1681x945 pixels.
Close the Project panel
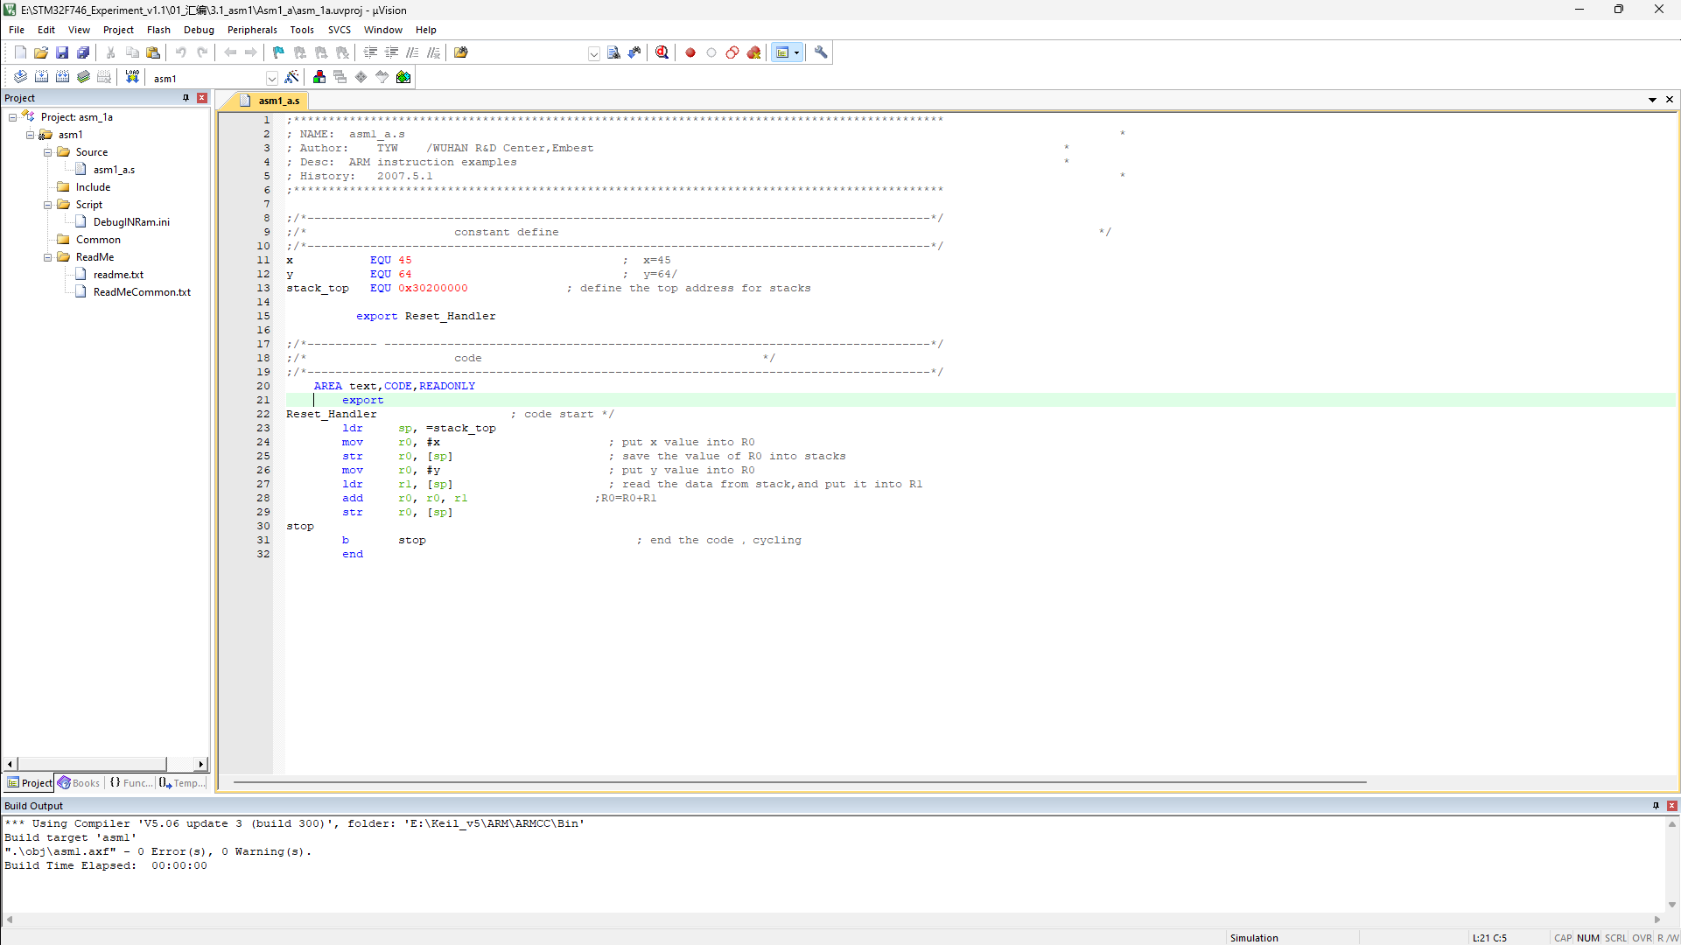point(202,98)
